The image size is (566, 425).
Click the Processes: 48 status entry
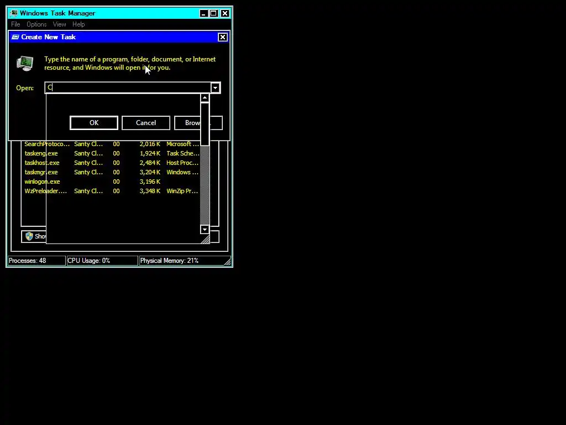pos(36,261)
